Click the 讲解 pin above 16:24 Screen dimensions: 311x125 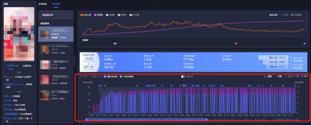[137, 85]
